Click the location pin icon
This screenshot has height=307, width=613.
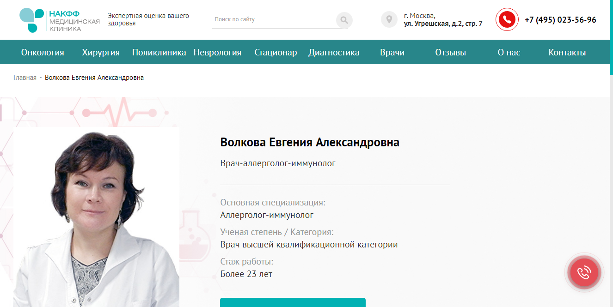point(389,19)
